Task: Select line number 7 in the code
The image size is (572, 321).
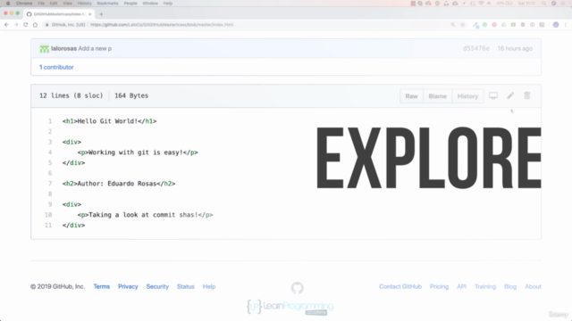Action: pyautogui.click(x=50, y=184)
